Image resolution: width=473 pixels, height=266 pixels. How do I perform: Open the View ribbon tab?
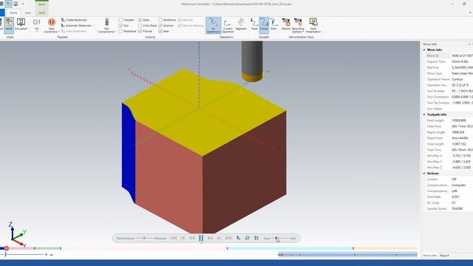click(x=28, y=13)
